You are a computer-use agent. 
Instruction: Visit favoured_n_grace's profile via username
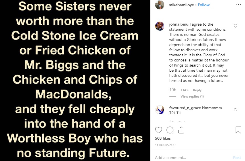pos(185,108)
